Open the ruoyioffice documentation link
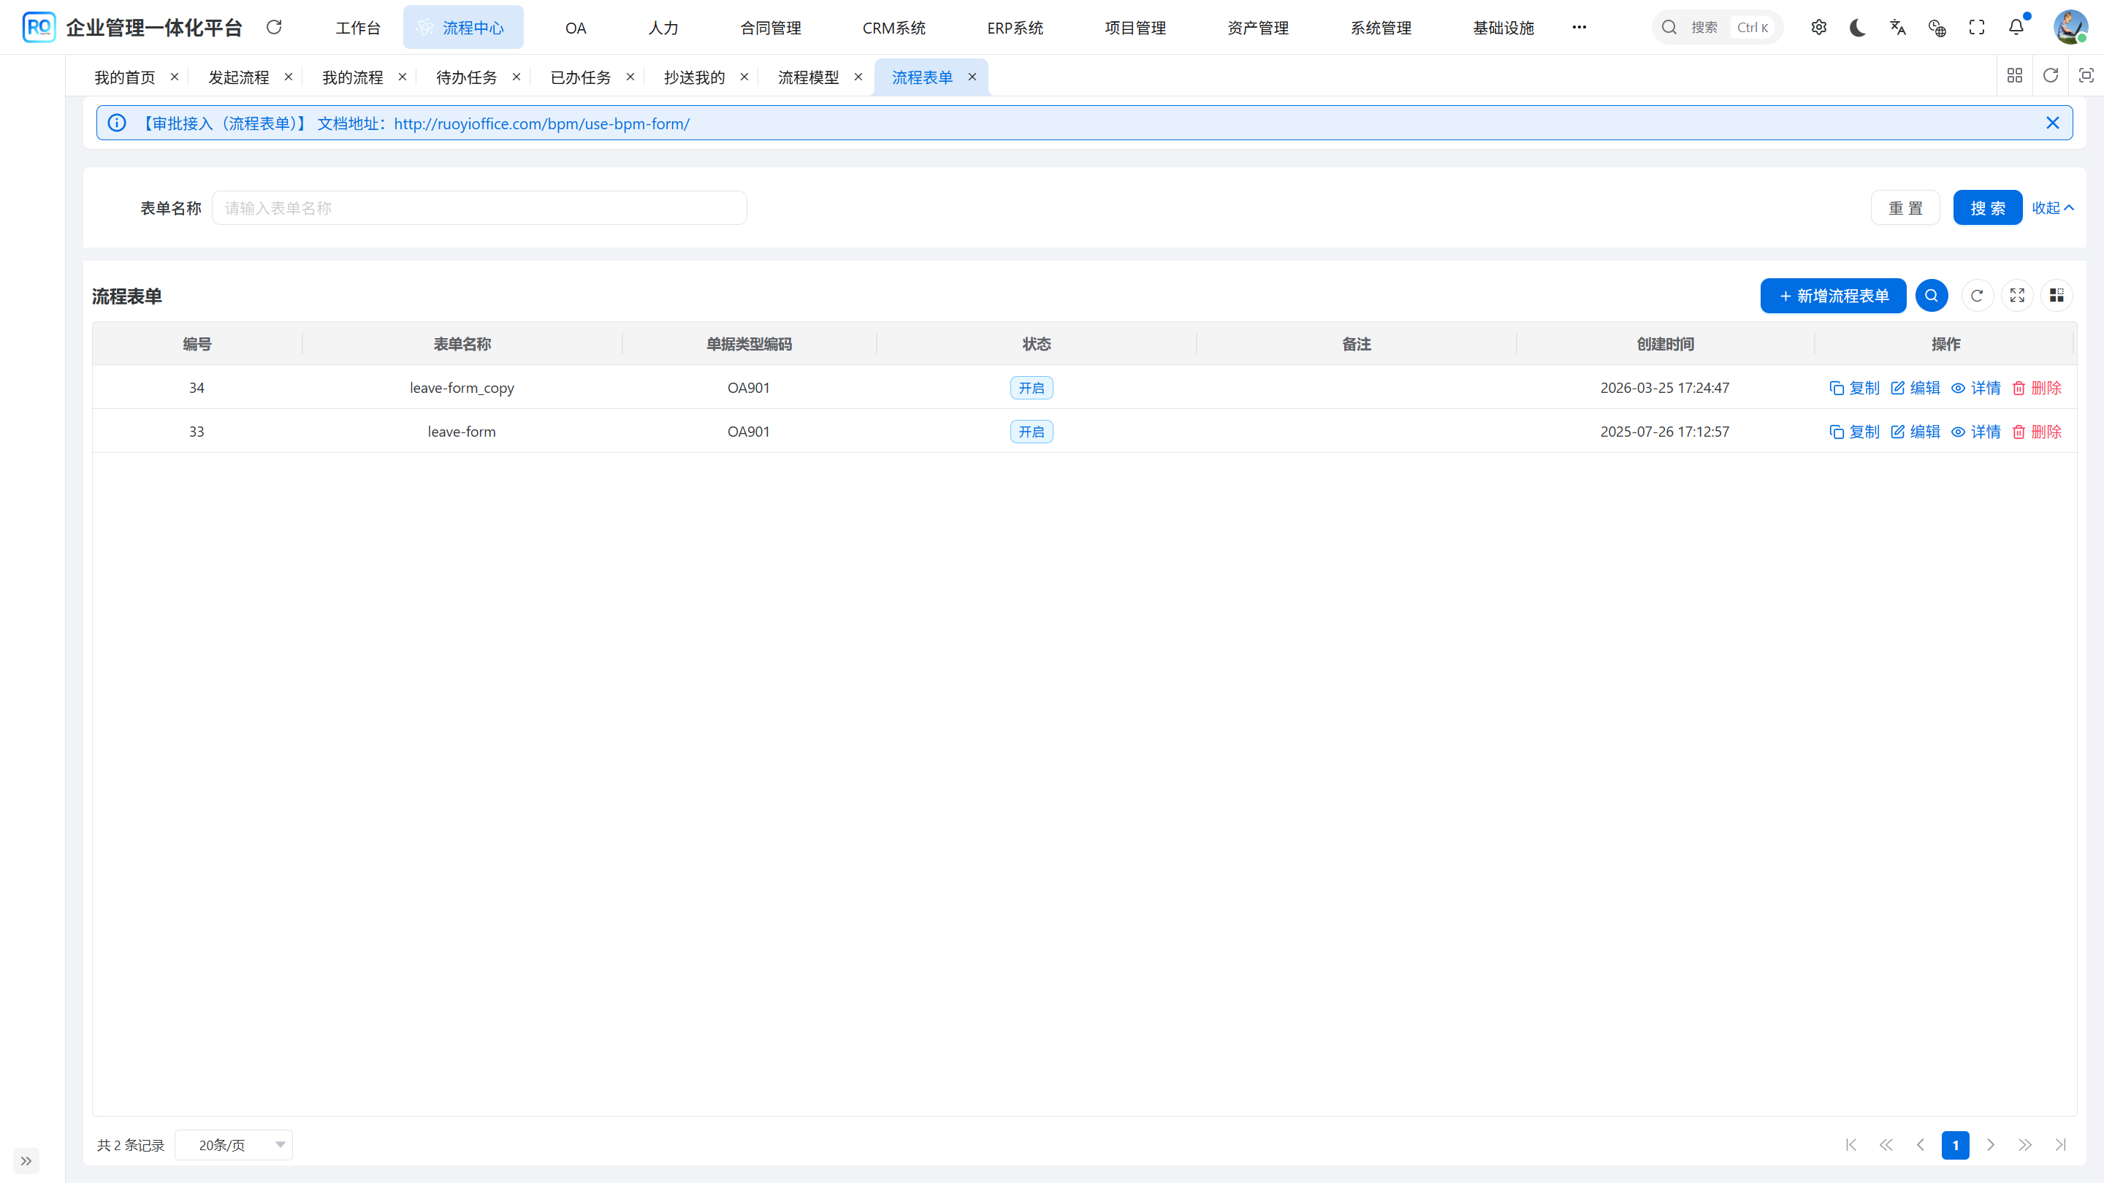2104x1183 pixels. pyautogui.click(x=541, y=123)
